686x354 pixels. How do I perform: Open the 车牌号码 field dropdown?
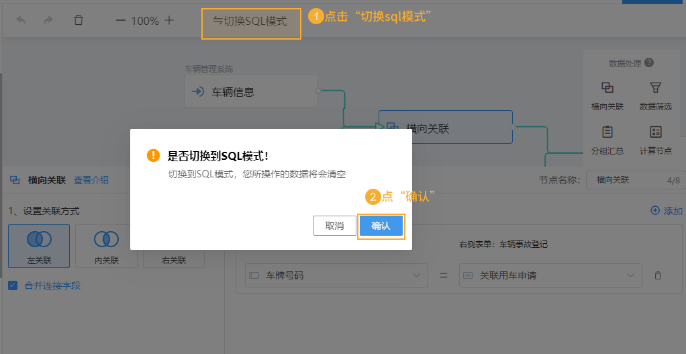[336, 275]
